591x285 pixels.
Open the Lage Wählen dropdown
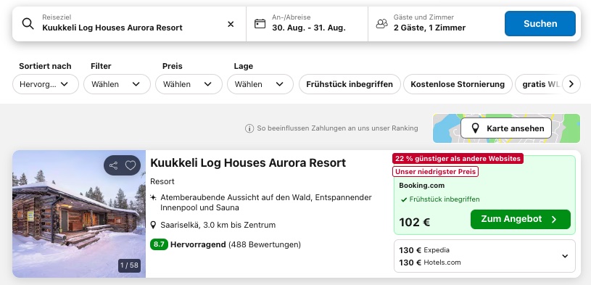coord(260,84)
